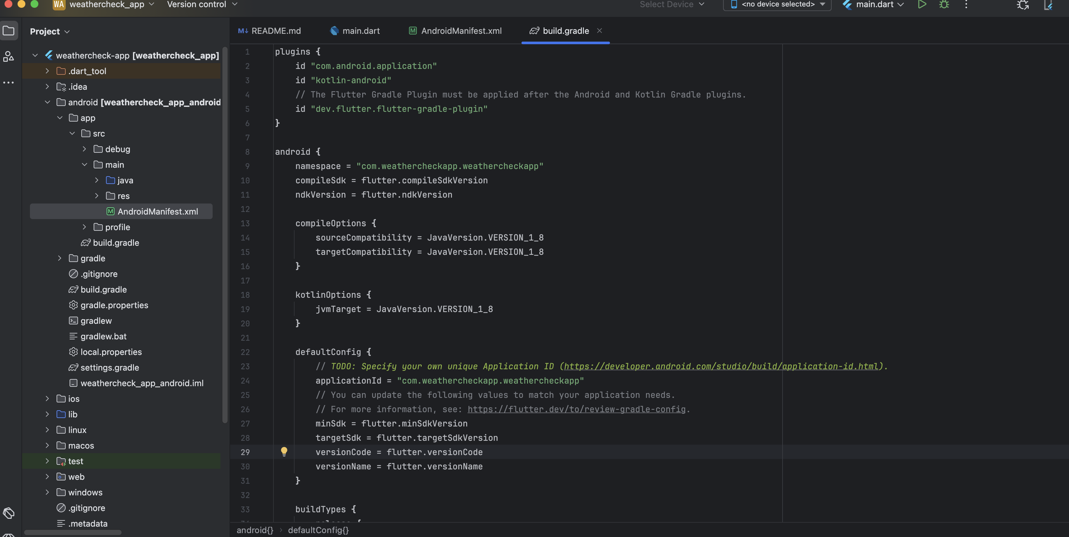Viewport: 1069px width, 537px height.
Task: Click the Debug bug icon
Action: click(944, 5)
